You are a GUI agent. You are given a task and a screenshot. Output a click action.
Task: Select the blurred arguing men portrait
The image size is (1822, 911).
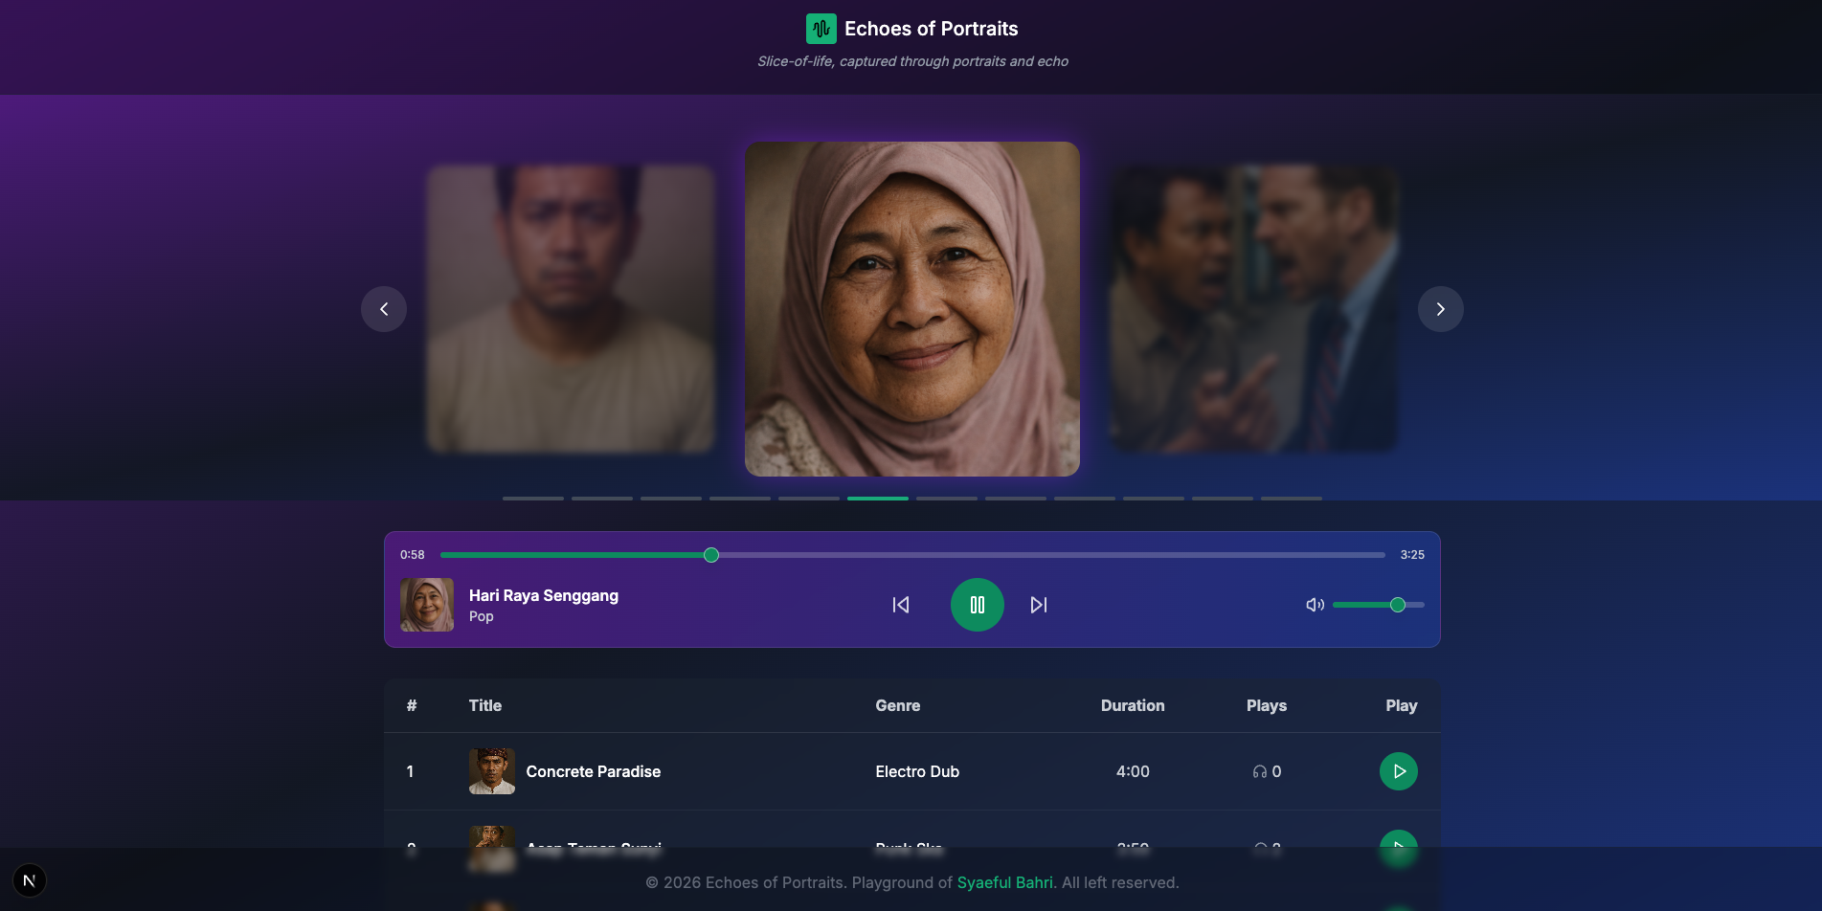tap(1253, 308)
